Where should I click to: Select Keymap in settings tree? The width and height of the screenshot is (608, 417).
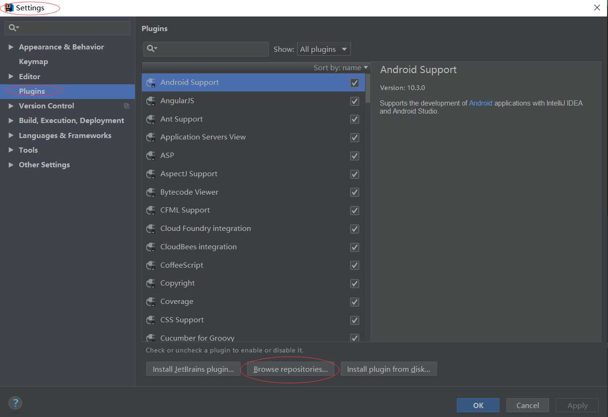point(33,62)
